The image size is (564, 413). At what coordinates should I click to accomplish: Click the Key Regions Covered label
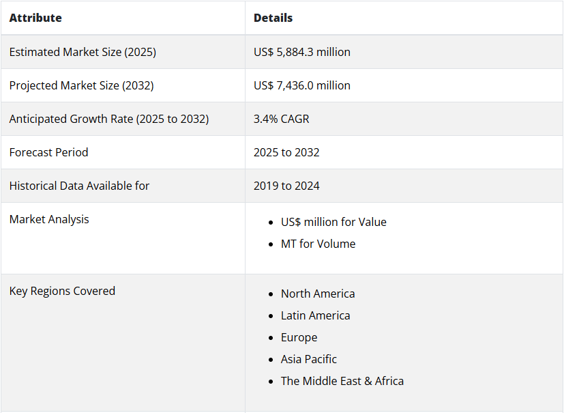point(62,291)
